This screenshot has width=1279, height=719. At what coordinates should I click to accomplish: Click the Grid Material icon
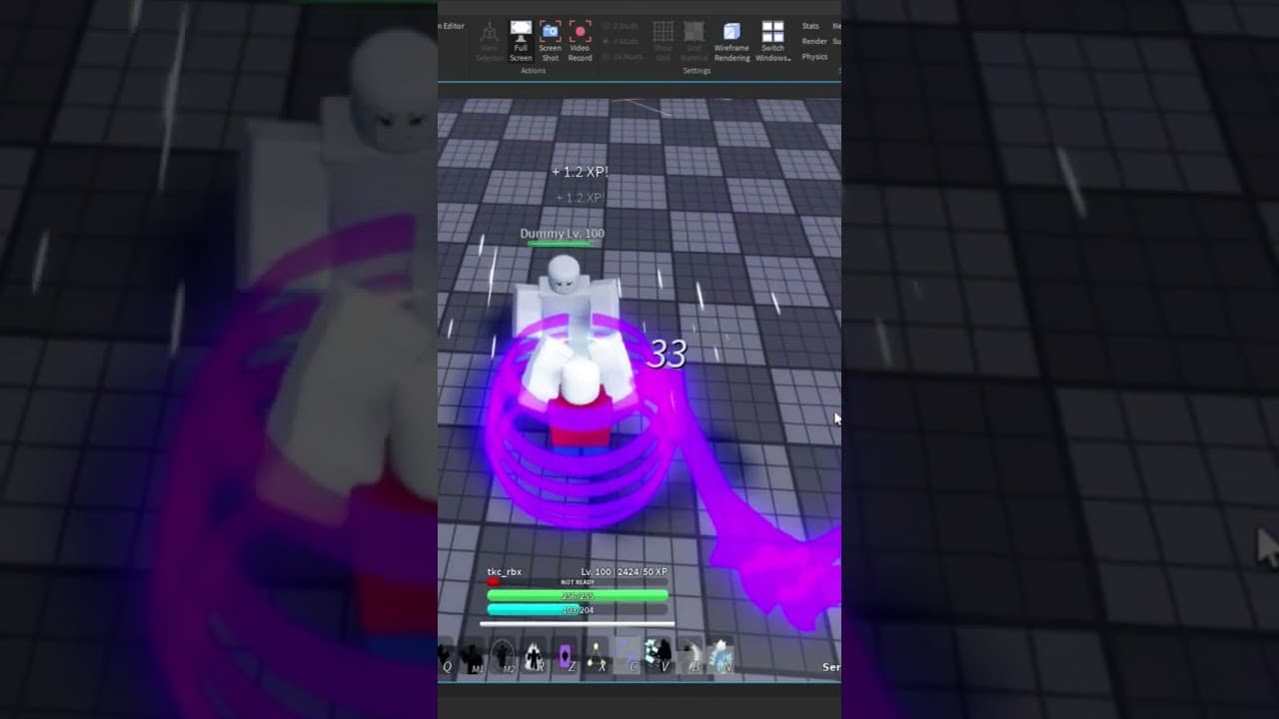pyautogui.click(x=693, y=42)
